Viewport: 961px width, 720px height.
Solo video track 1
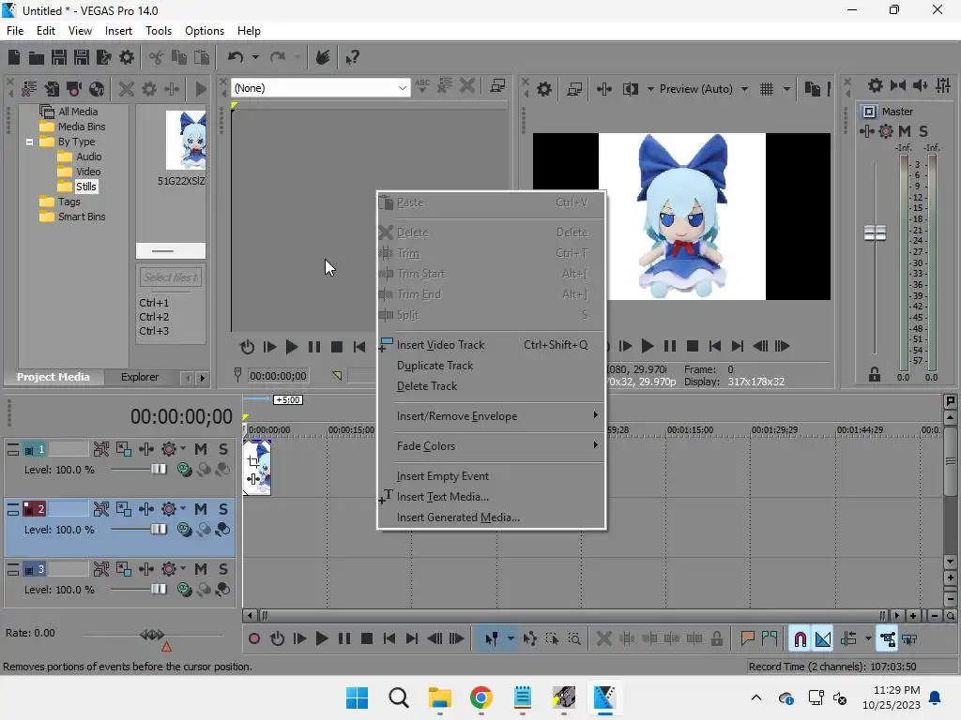pos(223,449)
